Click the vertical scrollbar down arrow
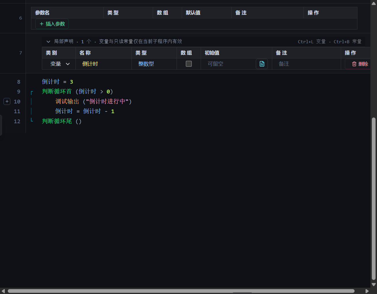377x294 pixels. click(x=374, y=285)
